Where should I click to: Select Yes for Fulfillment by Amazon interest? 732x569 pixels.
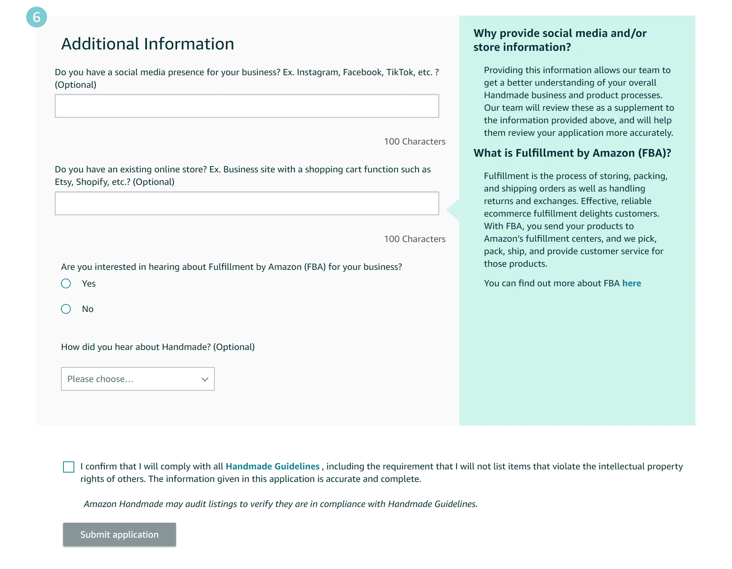click(x=66, y=283)
